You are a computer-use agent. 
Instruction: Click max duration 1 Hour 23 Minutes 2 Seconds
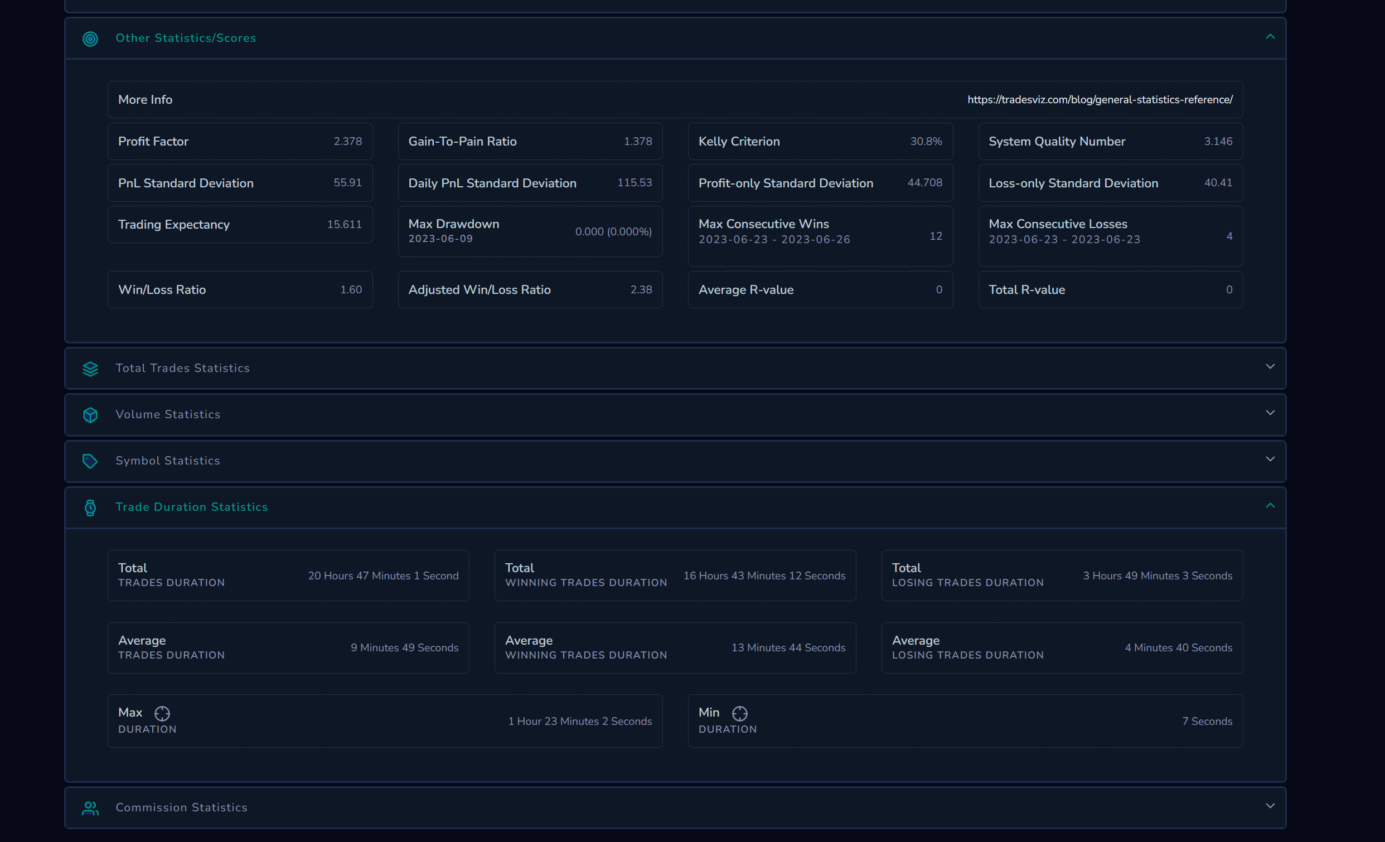pos(580,721)
